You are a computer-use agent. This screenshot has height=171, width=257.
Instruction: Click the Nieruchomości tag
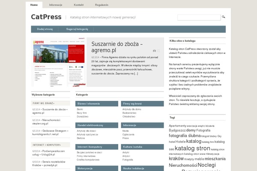(183, 165)
